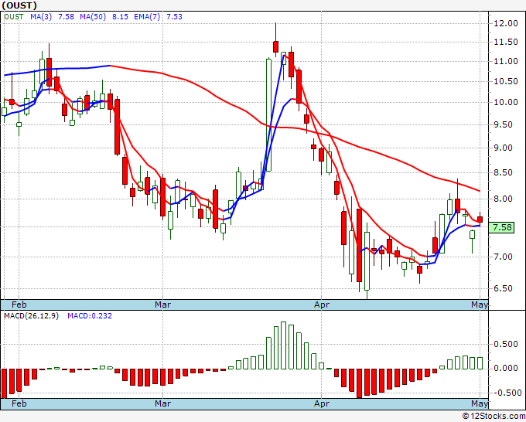Select the MA(3) legend label
526x422 pixels.
click(41, 17)
